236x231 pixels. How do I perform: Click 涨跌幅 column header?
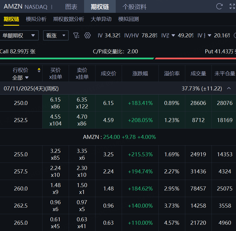coord(140,74)
